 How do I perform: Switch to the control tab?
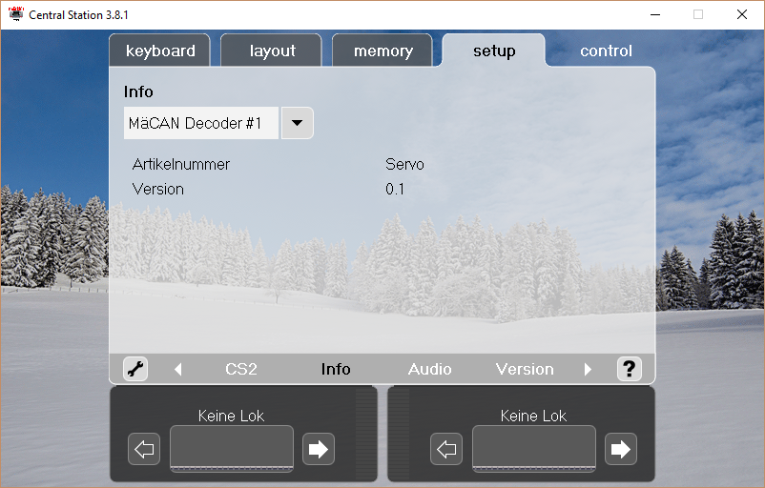(x=606, y=51)
